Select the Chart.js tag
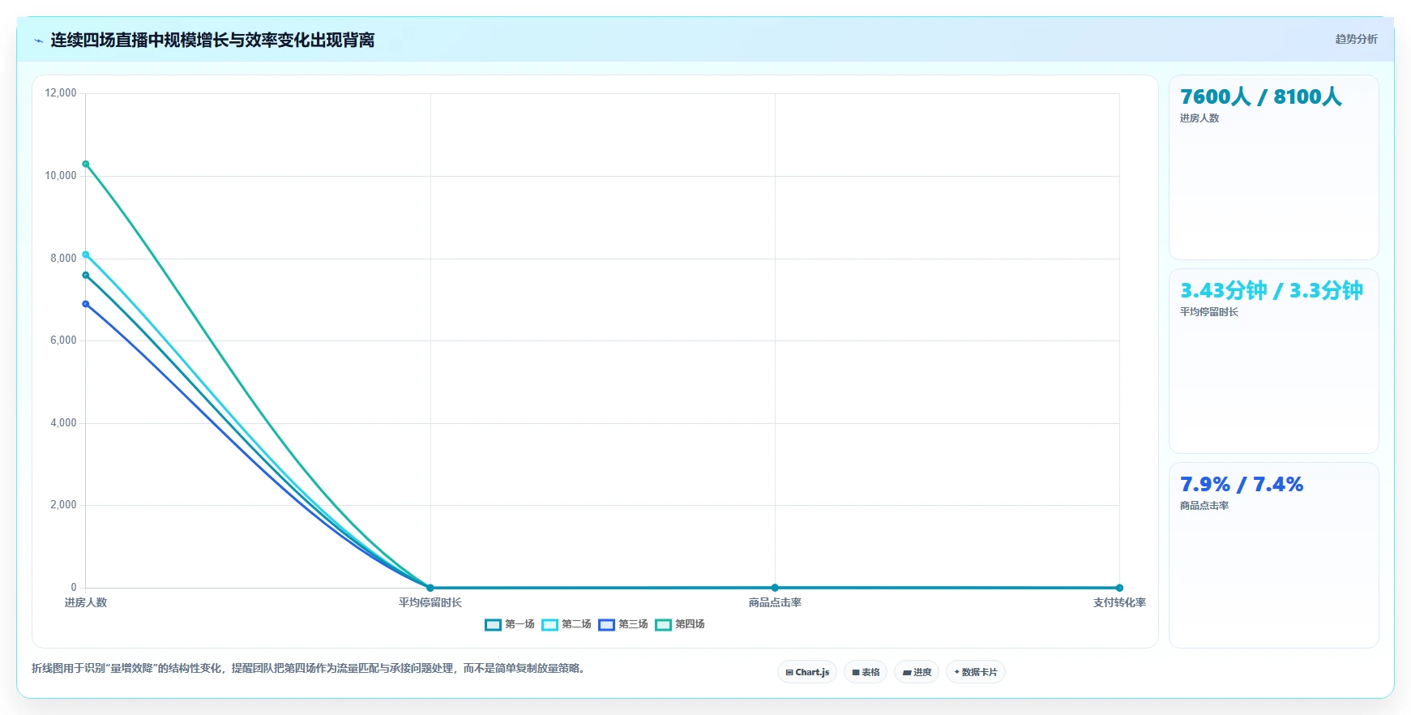 point(807,672)
